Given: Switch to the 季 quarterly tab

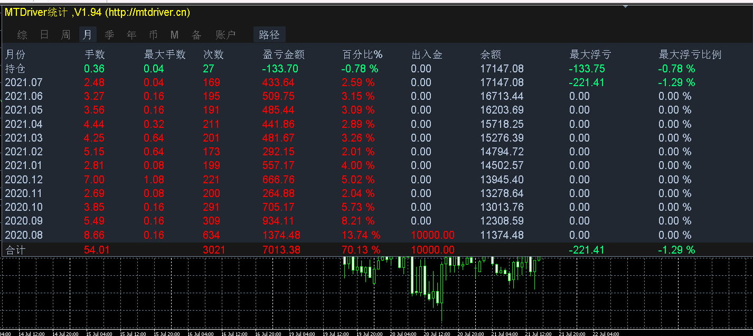Looking at the screenshot, I should point(109,35).
